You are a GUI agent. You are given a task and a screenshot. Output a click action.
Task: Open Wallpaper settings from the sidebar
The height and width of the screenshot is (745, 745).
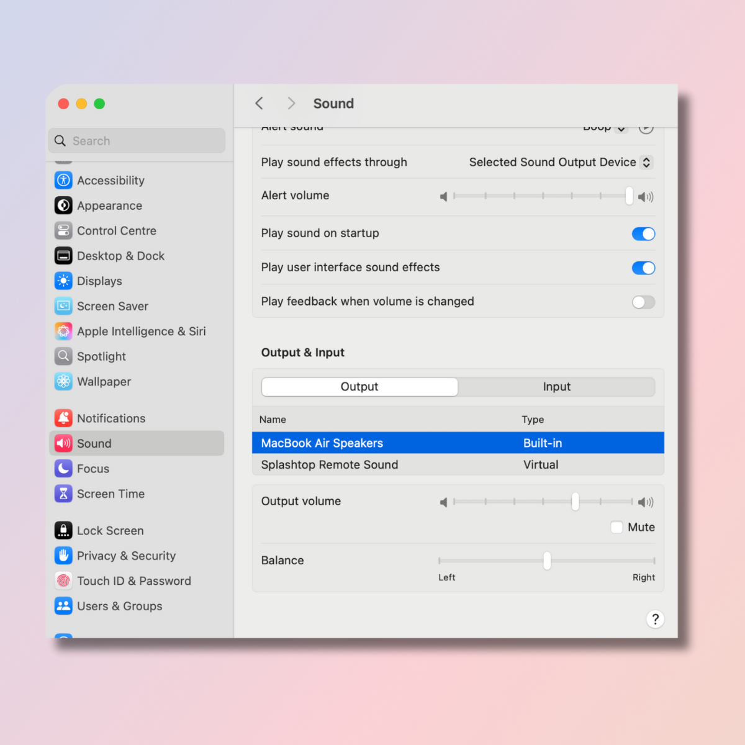coord(63,381)
